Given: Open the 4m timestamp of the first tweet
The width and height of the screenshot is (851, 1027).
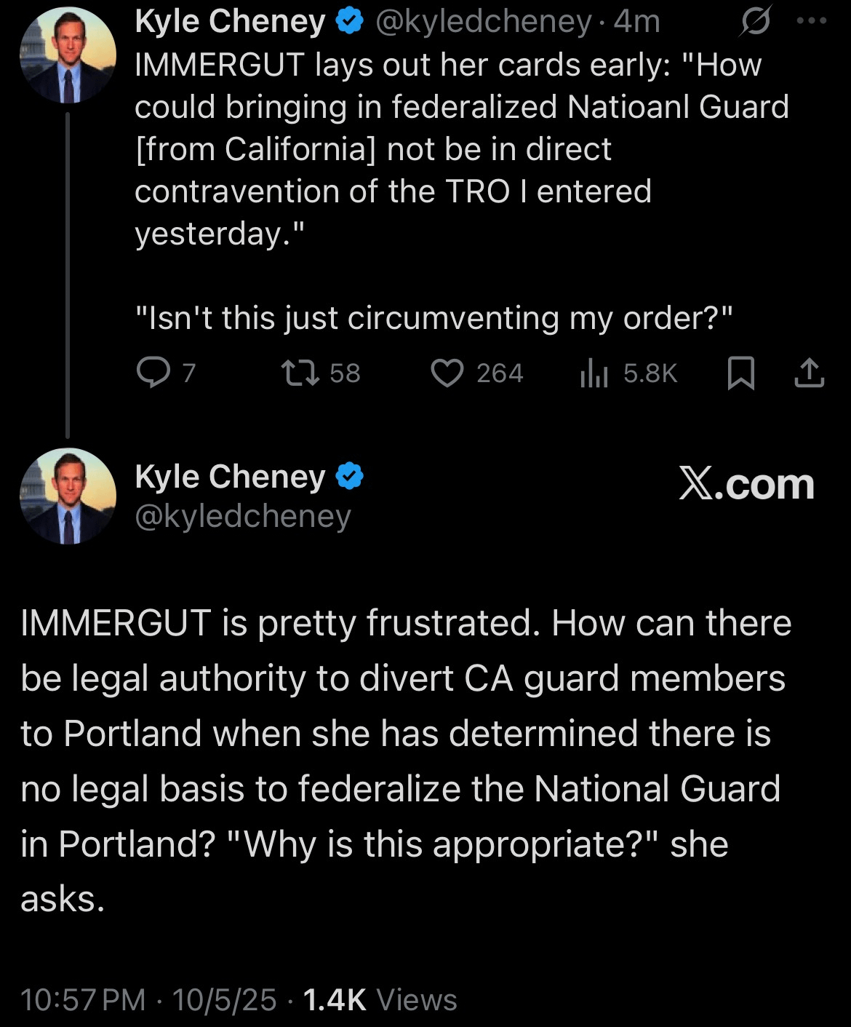Looking at the screenshot, I should [637, 23].
